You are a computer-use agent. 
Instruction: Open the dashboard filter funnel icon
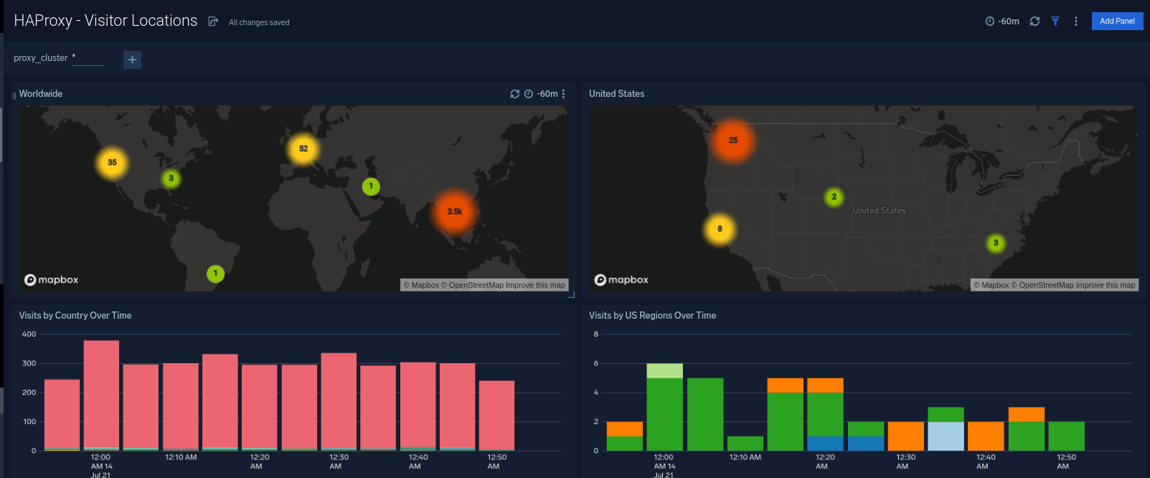[x=1055, y=22]
